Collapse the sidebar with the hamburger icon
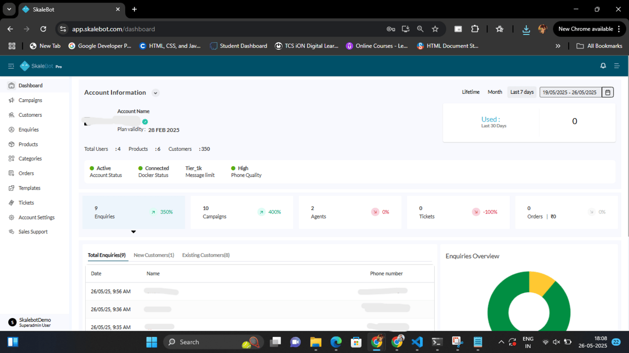629x353 pixels. tap(11, 66)
